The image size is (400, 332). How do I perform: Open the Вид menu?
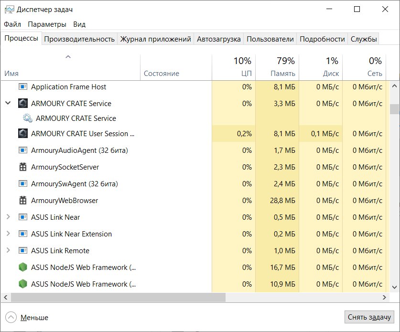(79, 24)
